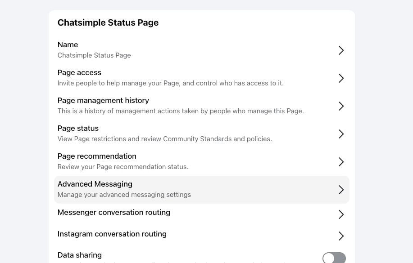413x263 pixels.
Task: Click the Page management history chevron icon
Action: 341,106
